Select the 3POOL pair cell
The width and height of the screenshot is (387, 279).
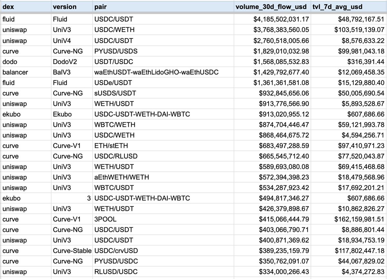point(164,219)
